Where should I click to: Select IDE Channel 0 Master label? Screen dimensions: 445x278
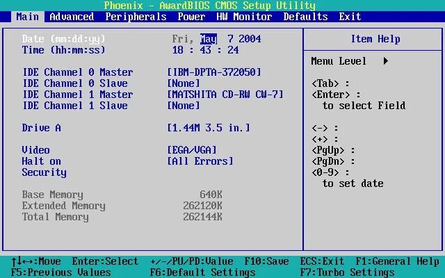[78, 72]
